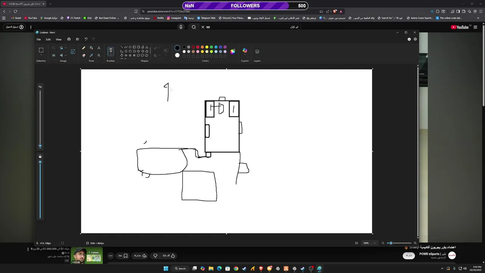Screen dimensions: 485x273
Task: Select the Triangle shape
Action: [x=147, y=47]
